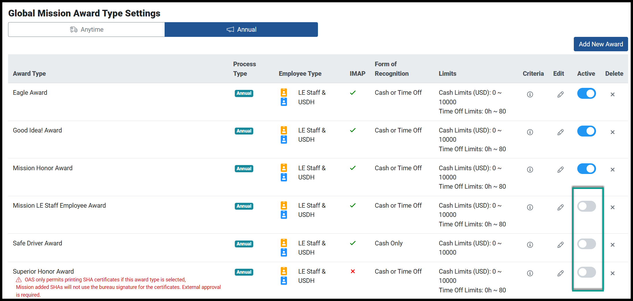Click the Form of Recognition column header

pos(392,69)
